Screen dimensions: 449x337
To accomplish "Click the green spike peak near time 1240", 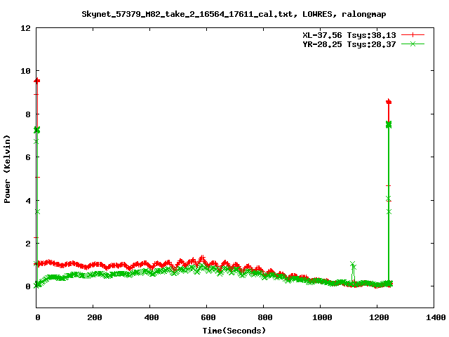I will [389, 124].
